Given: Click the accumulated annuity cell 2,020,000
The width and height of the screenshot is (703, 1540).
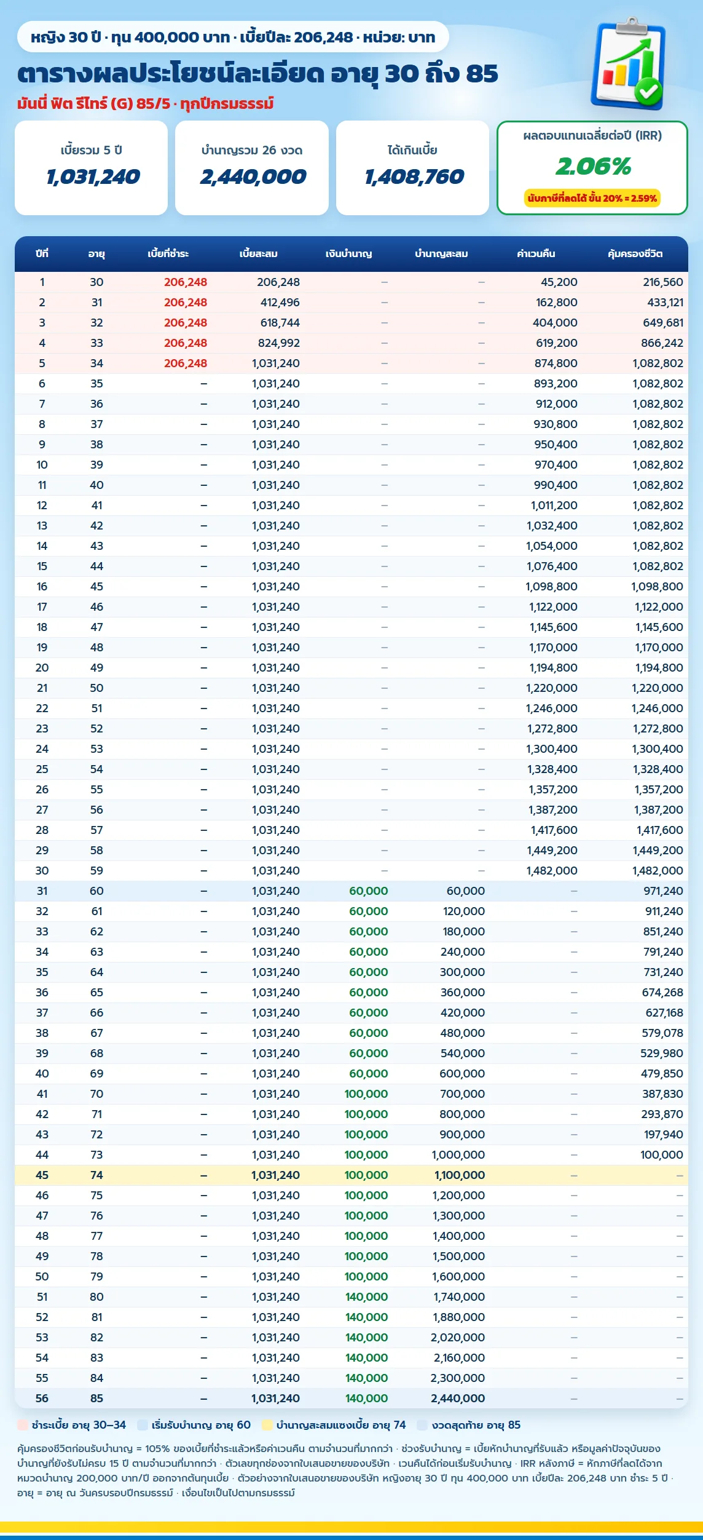Looking at the screenshot, I should [458, 1338].
